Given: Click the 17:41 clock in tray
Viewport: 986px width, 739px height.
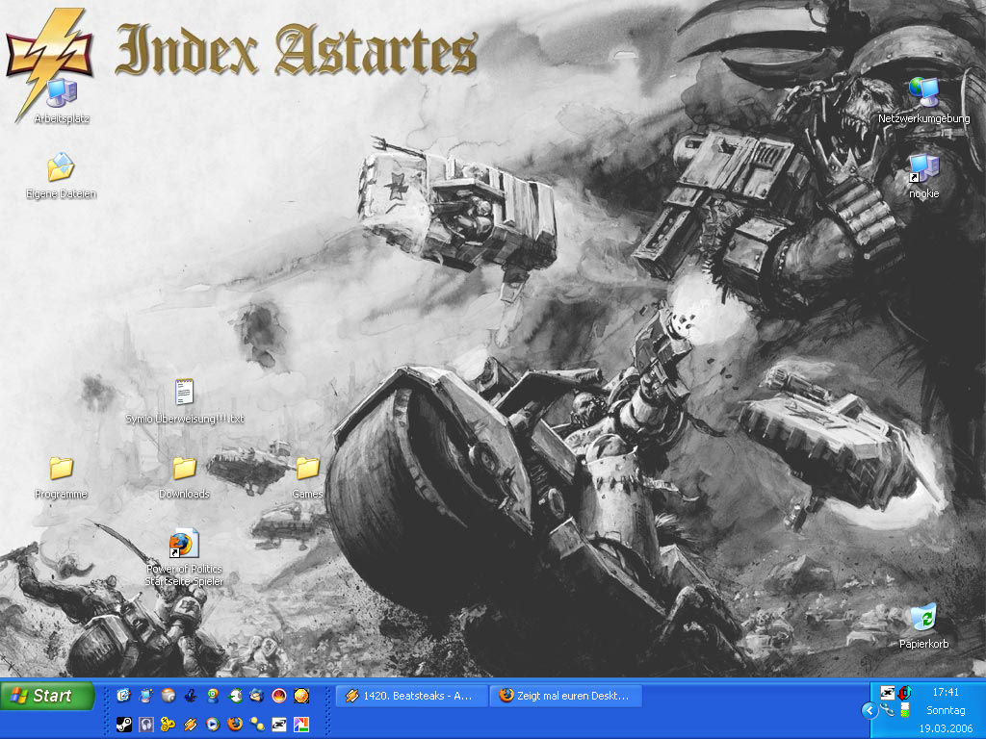Looking at the screenshot, I should (946, 692).
